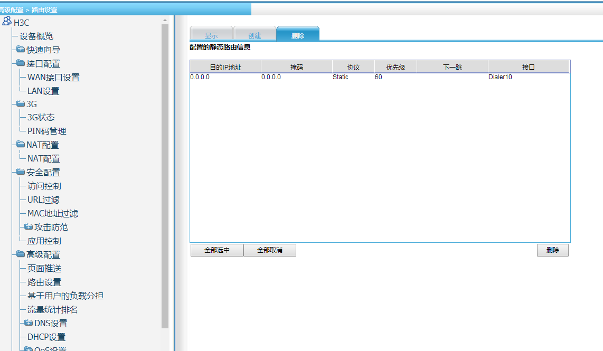Image resolution: width=603 pixels, height=351 pixels.
Task: Expand the DNS设置 folder icon
Action: click(x=29, y=322)
